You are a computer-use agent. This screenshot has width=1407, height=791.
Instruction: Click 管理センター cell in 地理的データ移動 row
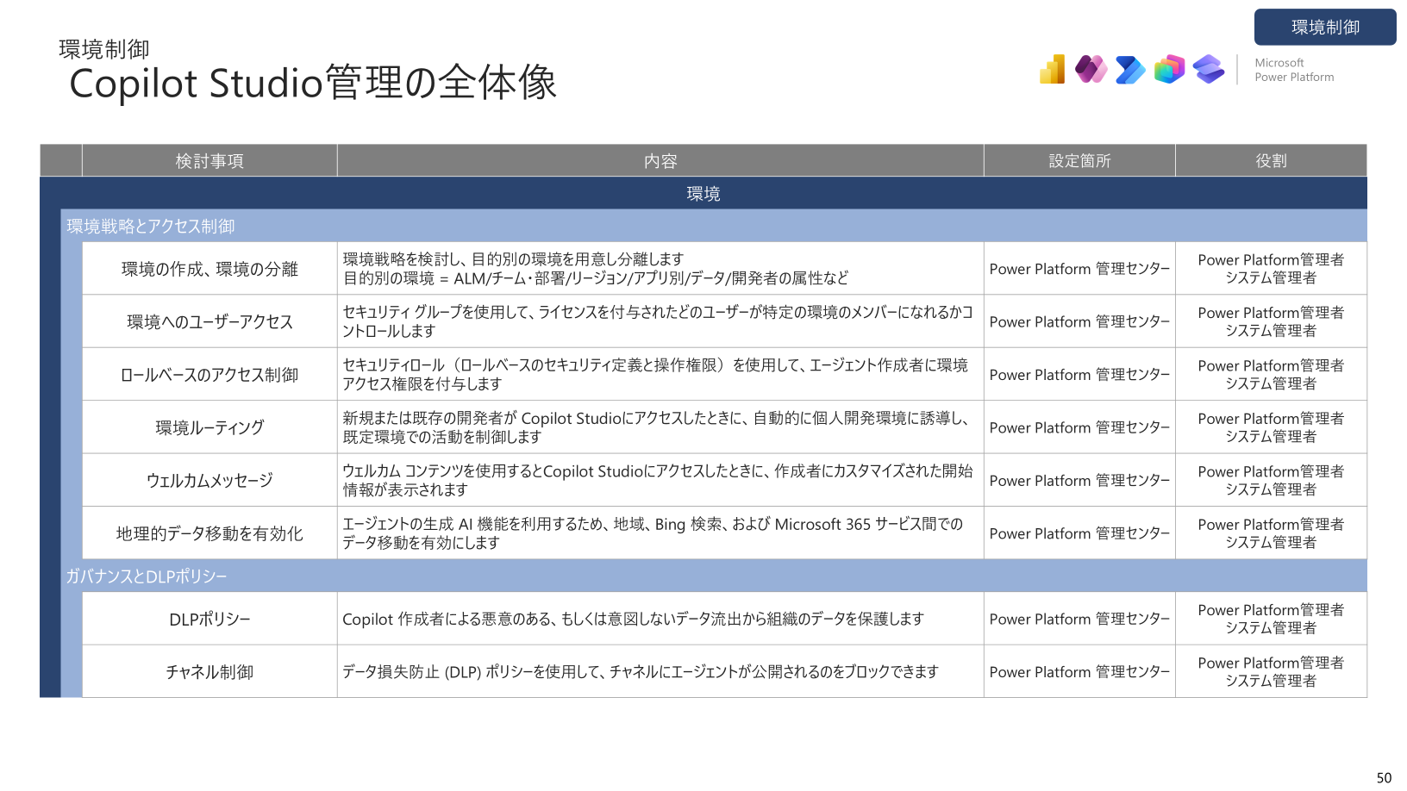[x=1079, y=533]
